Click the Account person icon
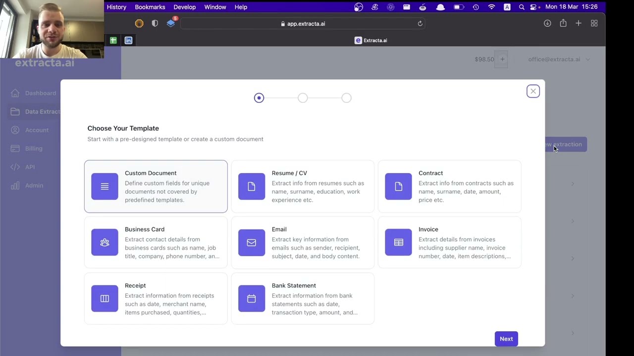Viewport: 634px width, 356px height. (15, 130)
